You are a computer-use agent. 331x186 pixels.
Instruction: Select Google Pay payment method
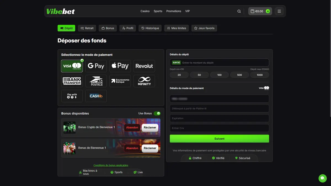96,66
